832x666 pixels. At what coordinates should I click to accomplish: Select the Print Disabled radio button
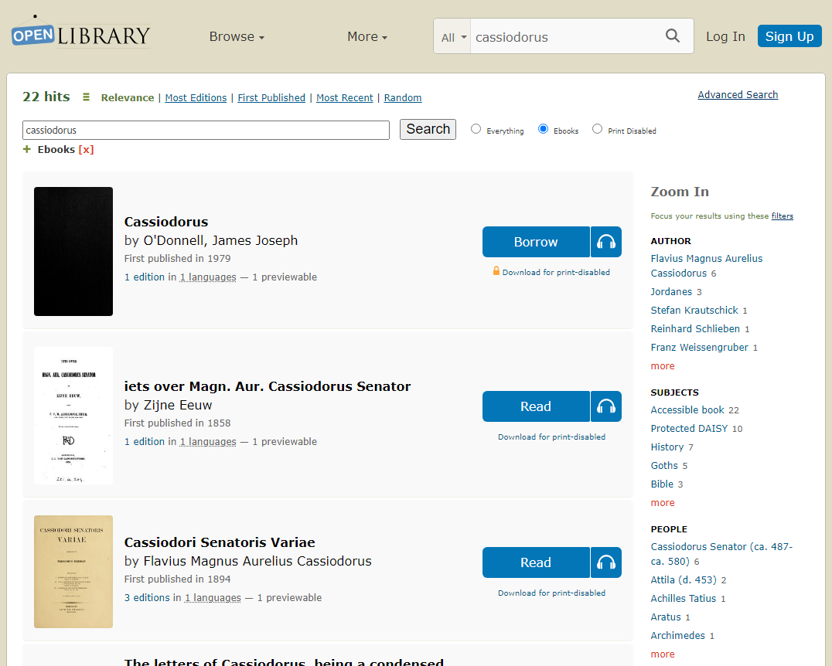(597, 128)
